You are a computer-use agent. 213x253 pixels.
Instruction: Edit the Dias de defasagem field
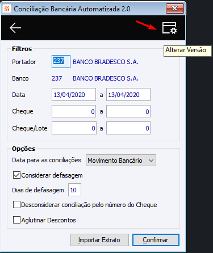[x=74, y=189]
